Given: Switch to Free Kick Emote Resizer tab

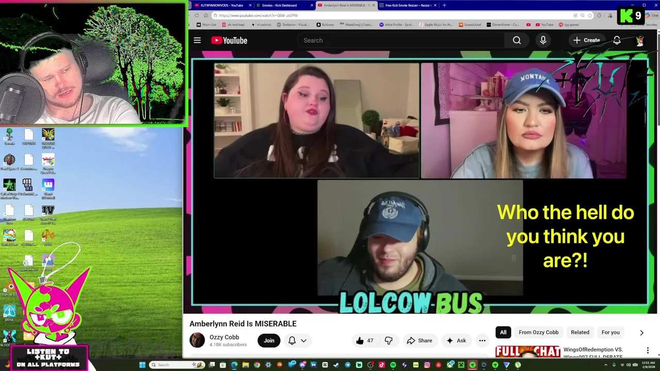Looking at the screenshot, I should pos(408,5).
